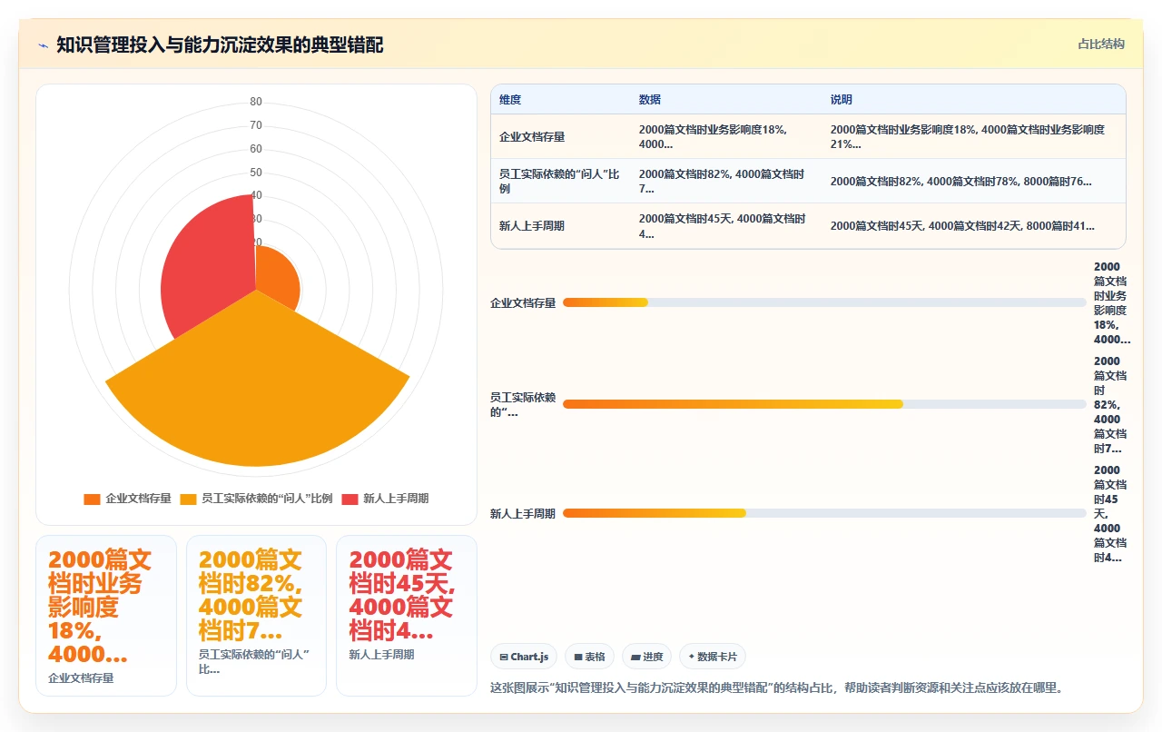Screen dimensions: 1162x732
Task: Click the 企业文档存量 legend label text
Action: tap(138, 499)
